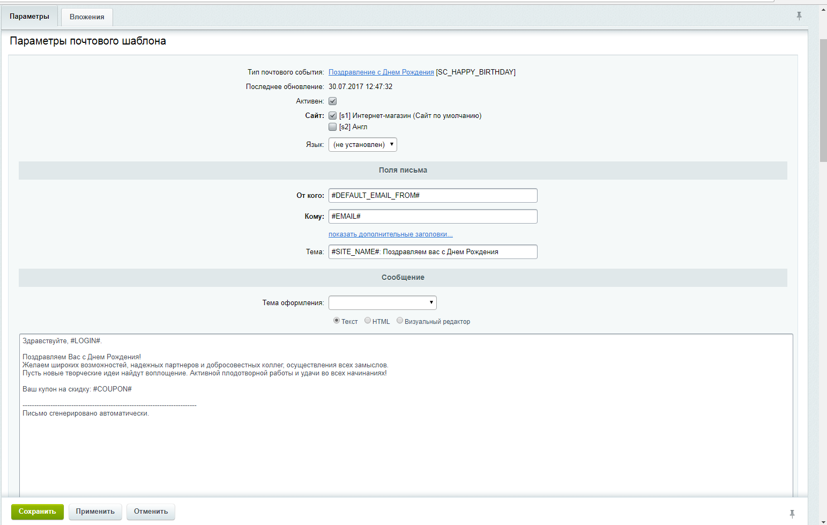This screenshot has width=827, height=525.
Task: Switch to the Вложения tab
Action: pyautogui.click(x=87, y=17)
